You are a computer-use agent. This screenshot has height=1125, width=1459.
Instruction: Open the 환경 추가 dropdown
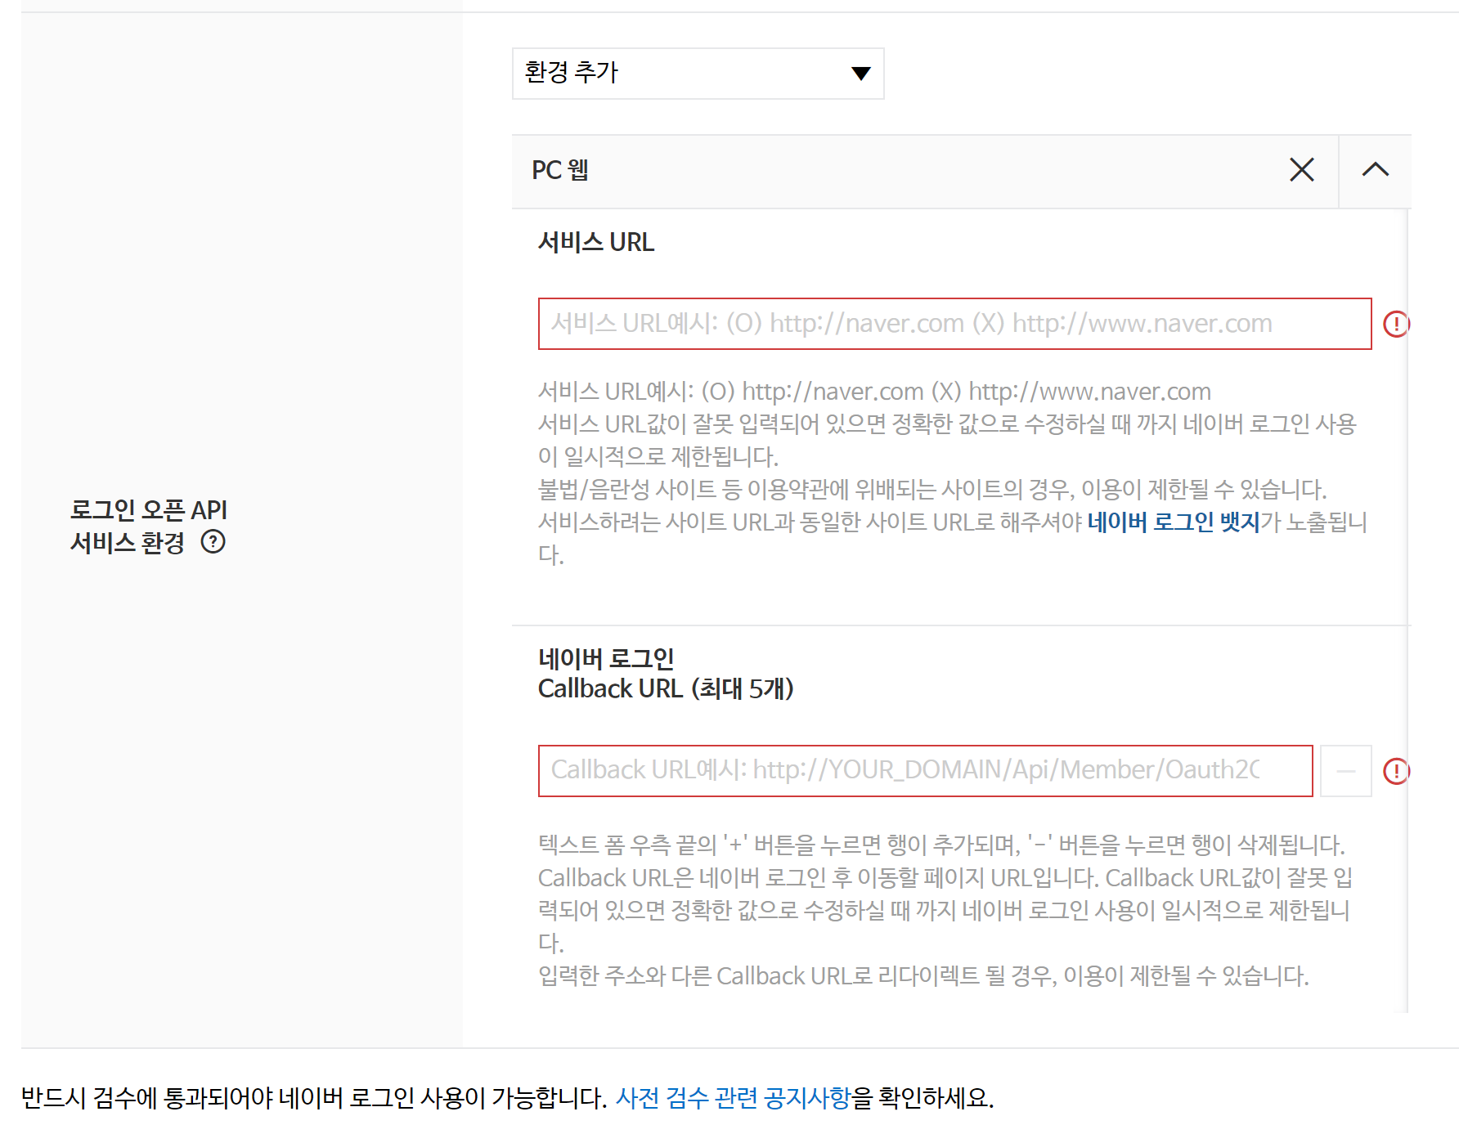click(698, 74)
